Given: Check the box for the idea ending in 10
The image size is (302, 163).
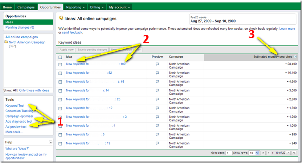Looking at the screenshot, I should [60, 109].
